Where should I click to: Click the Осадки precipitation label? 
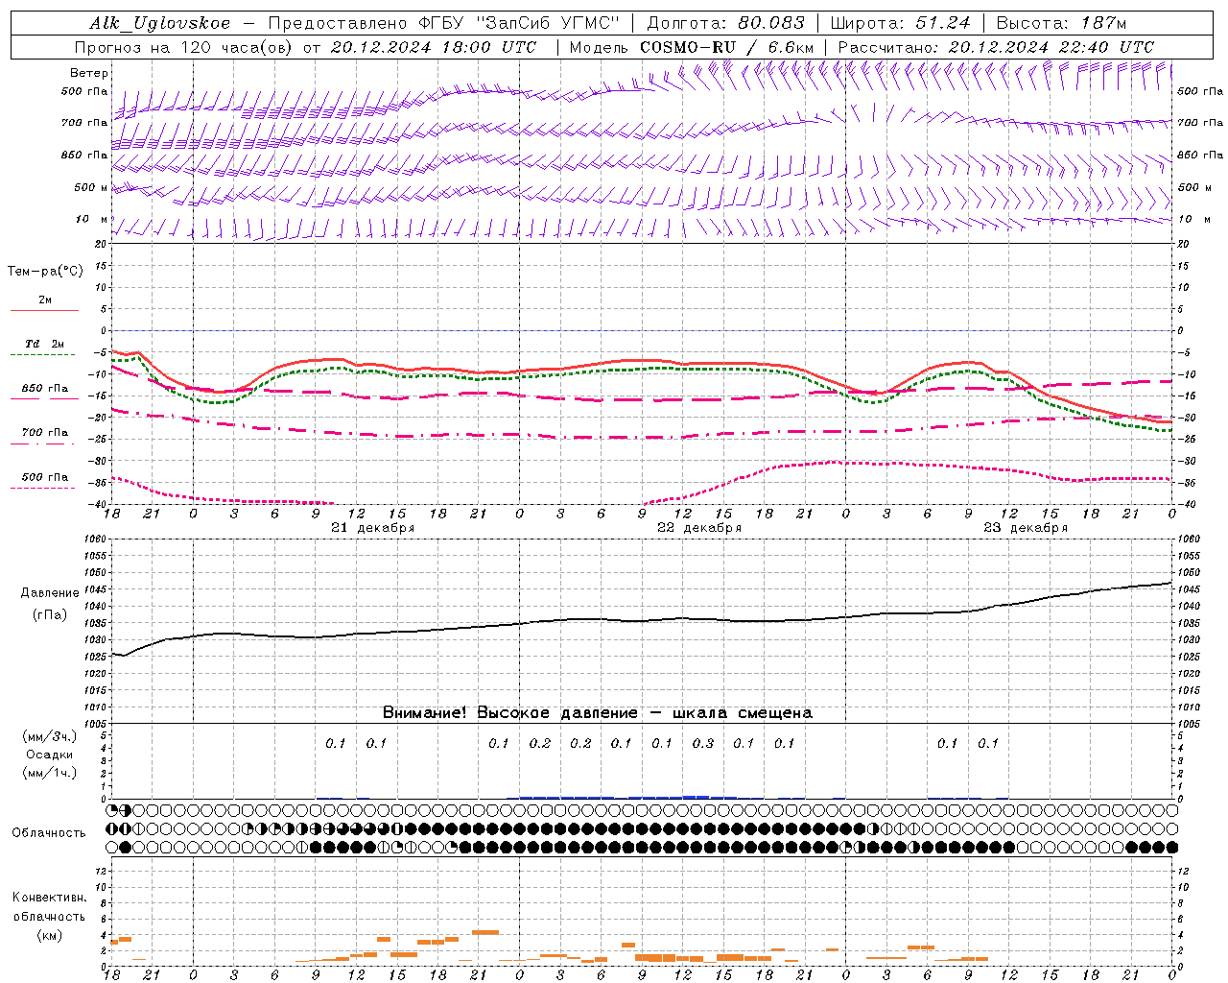click(x=49, y=755)
